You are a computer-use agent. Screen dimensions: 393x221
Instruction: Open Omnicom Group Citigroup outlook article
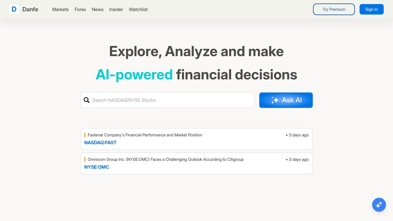(x=166, y=159)
